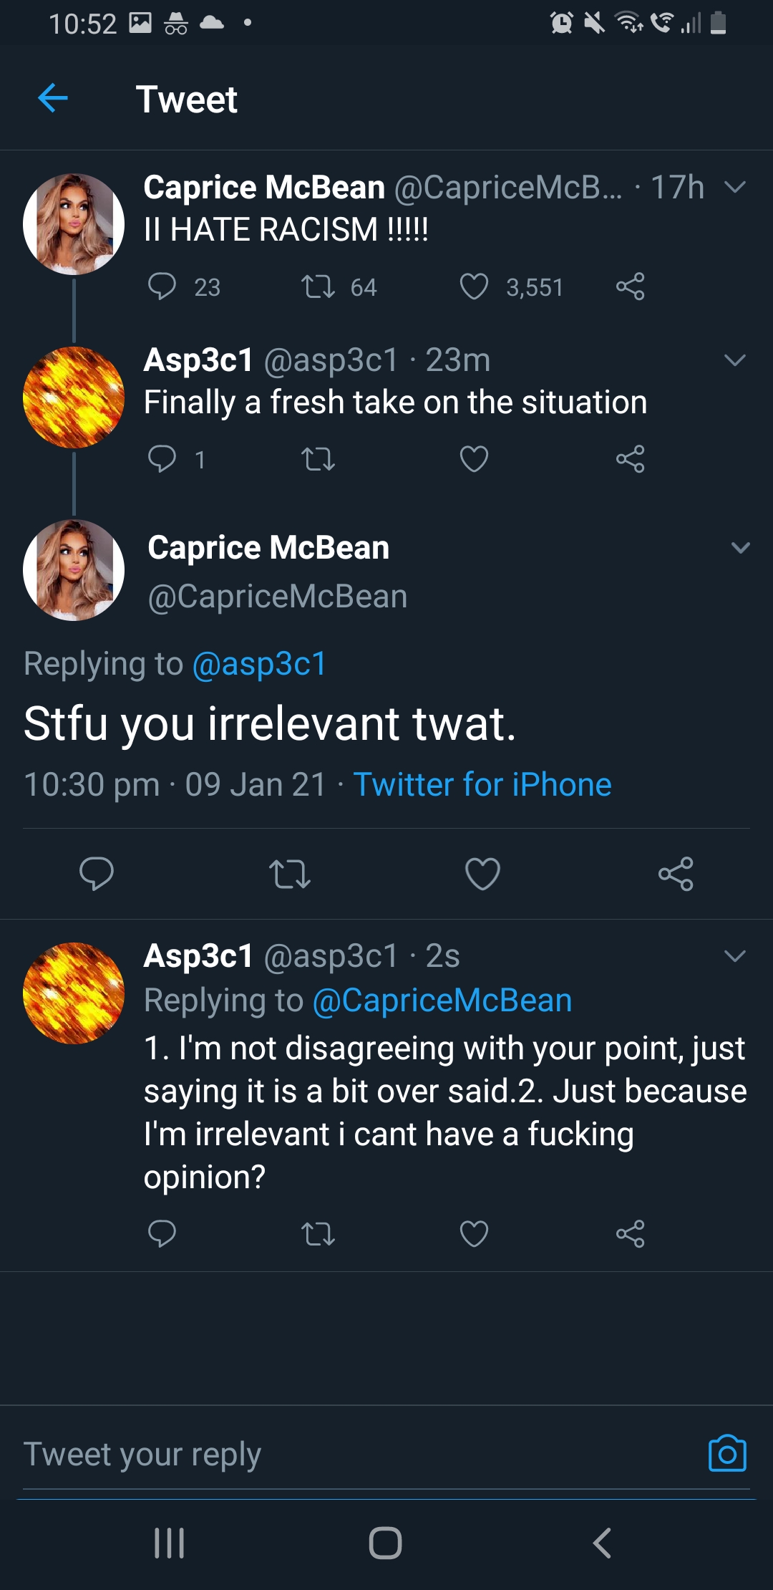
Task: Open Caprice McBean's profile picture on main tweet
Action: (x=74, y=570)
